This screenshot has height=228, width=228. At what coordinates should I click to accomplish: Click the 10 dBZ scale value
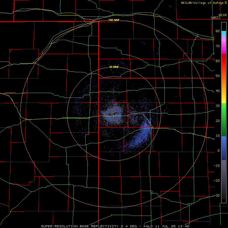[x=218, y=136]
